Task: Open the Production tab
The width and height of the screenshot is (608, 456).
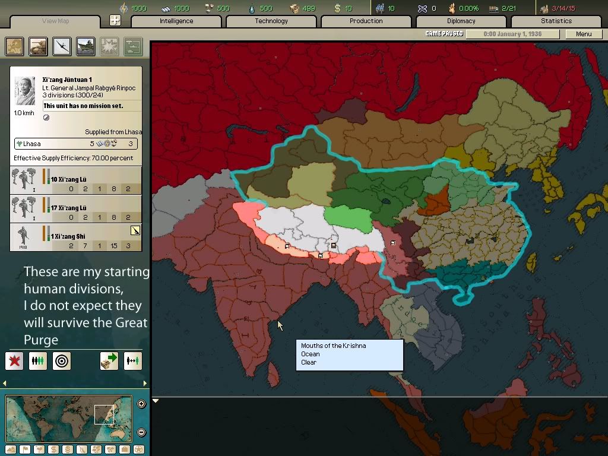Action: pyautogui.click(x=366, y=21)
